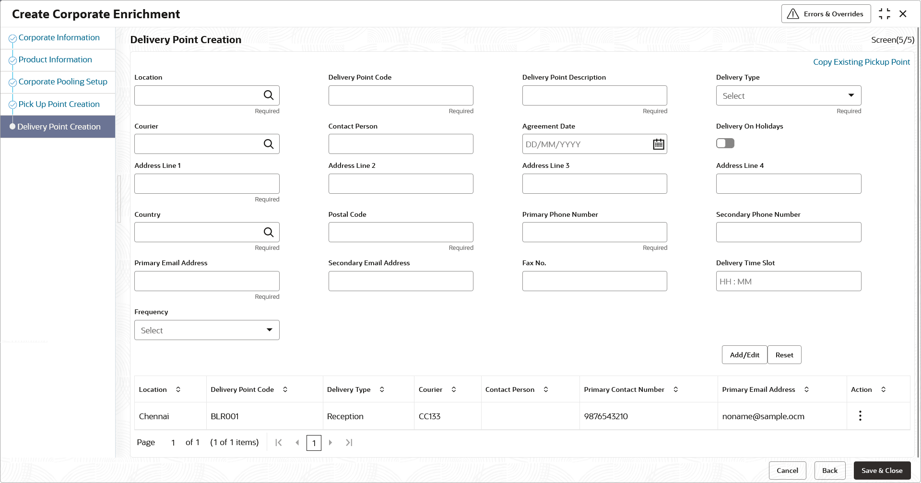The image size is (921, 483).
Task: Switch to Pick Up Point Creation step
Action: click(59, 105)
